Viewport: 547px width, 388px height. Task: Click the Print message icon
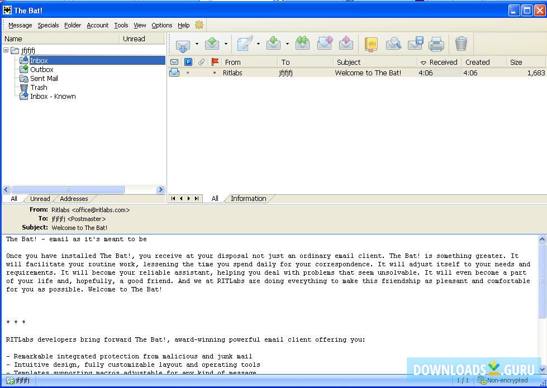click(436, 44)
